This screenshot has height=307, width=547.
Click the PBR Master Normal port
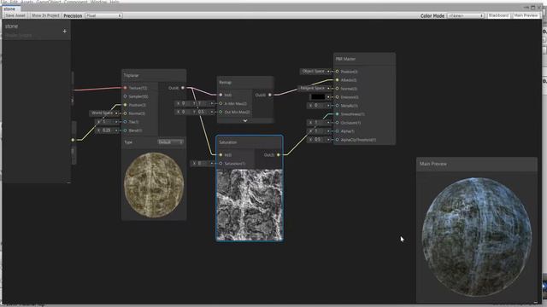click(337, 89)
